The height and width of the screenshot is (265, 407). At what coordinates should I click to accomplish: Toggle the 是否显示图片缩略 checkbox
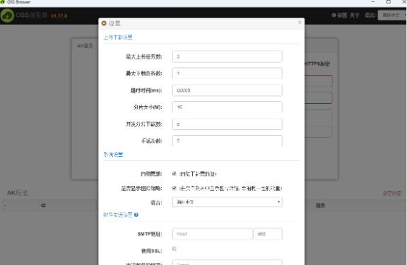click(x=174, y=188)
